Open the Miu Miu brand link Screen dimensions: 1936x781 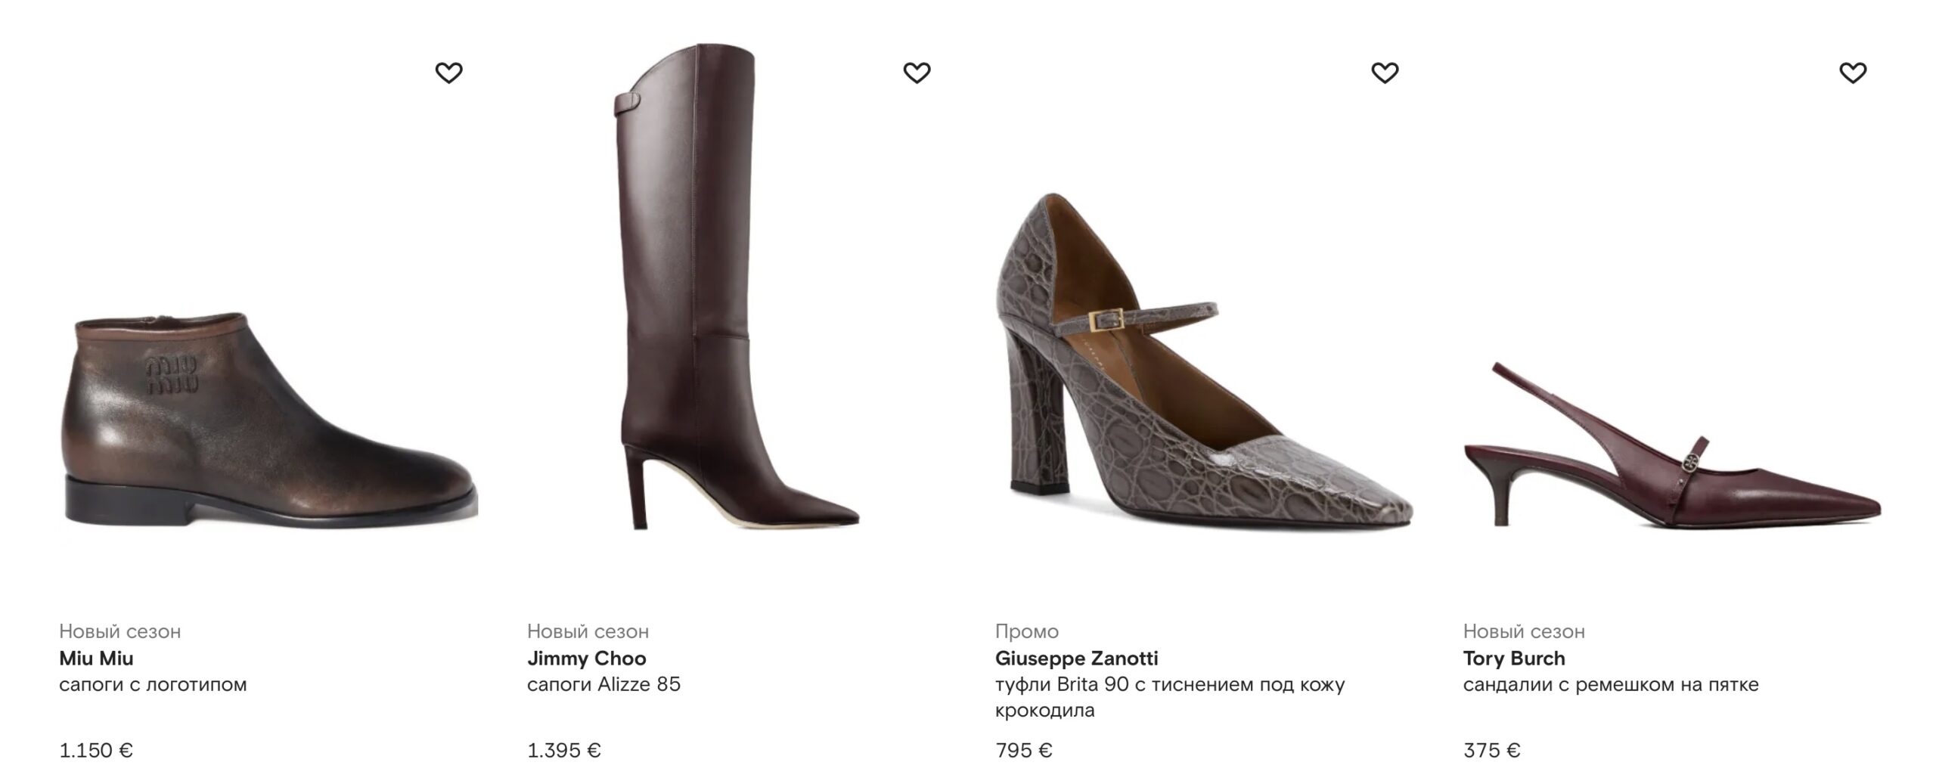(96, 659)
